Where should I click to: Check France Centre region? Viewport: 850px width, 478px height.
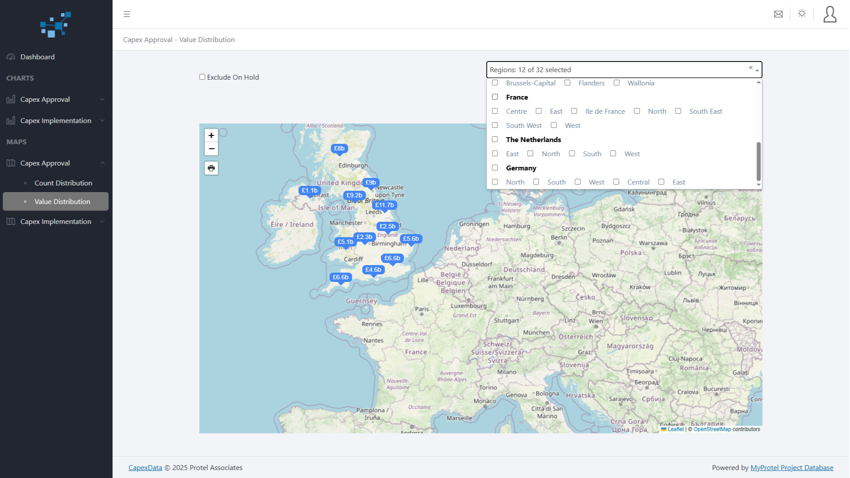495,111
